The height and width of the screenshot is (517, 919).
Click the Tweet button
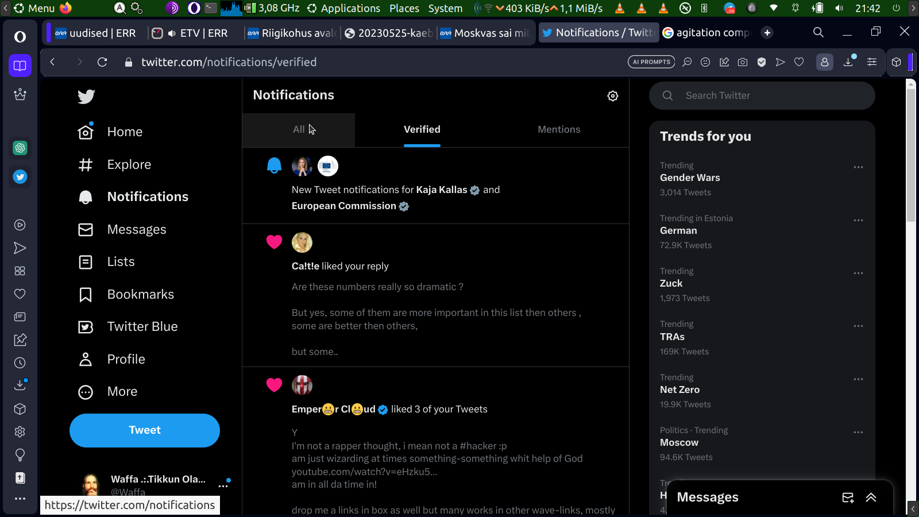coord(145,430)
